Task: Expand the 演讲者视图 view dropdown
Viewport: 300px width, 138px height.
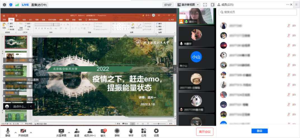Action: [188, 5]
